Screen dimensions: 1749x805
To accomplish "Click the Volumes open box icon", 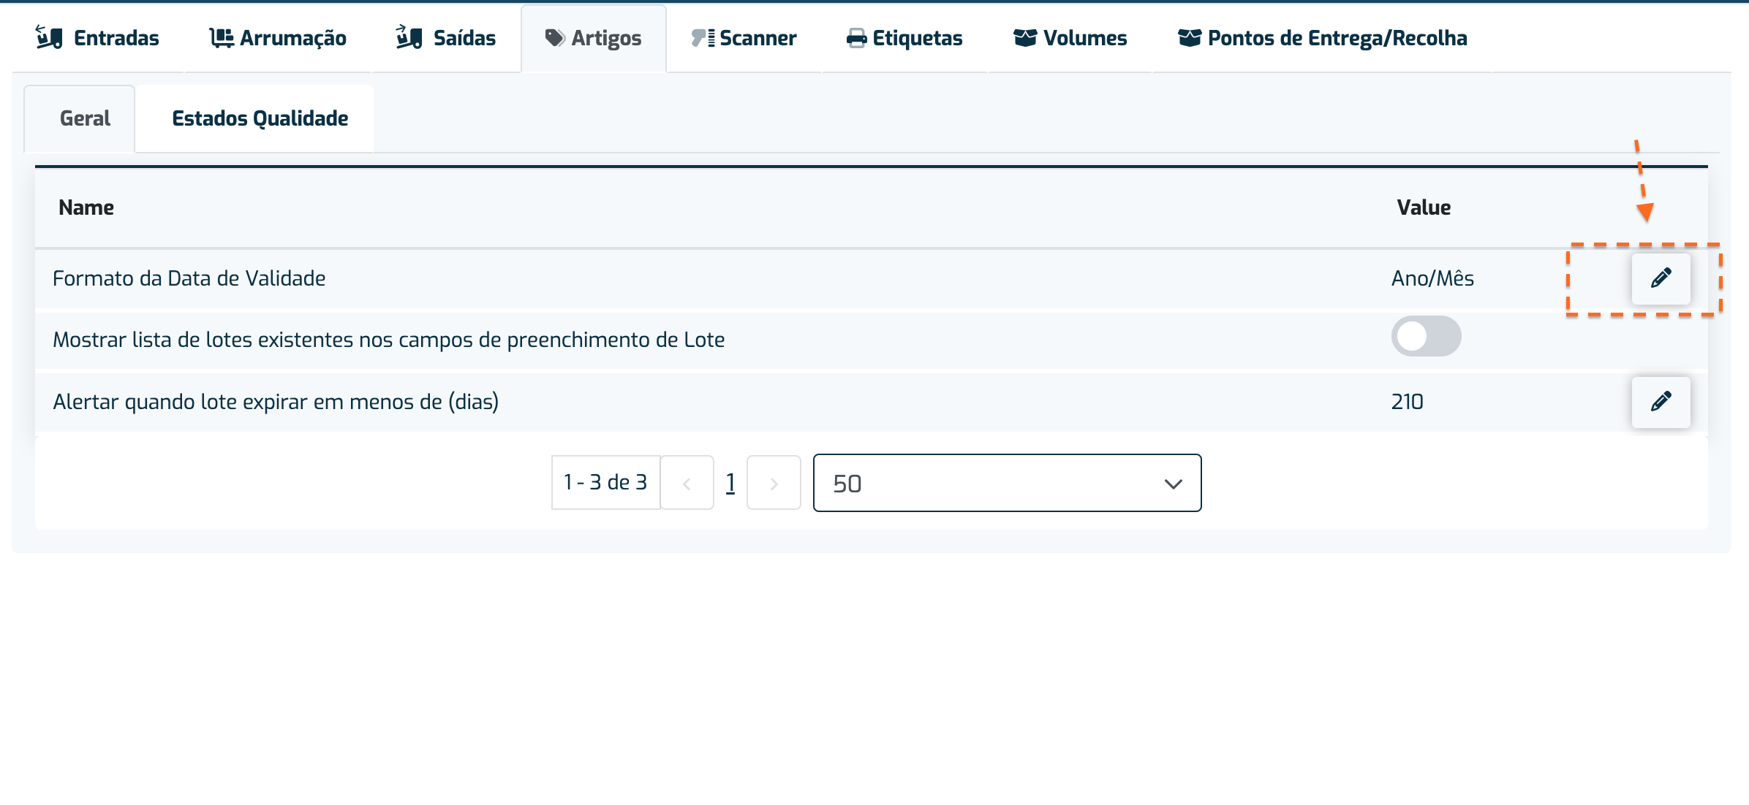I will click(1025, 38).
